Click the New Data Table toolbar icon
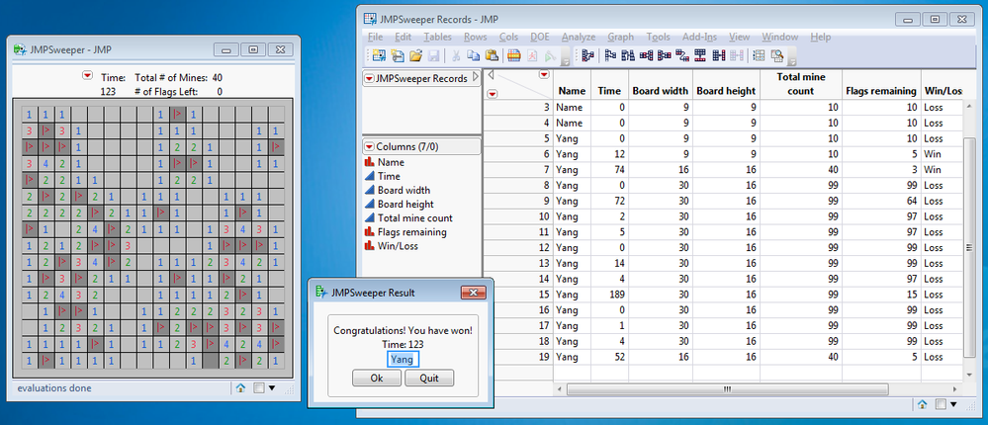 click(x=379, y=55)
